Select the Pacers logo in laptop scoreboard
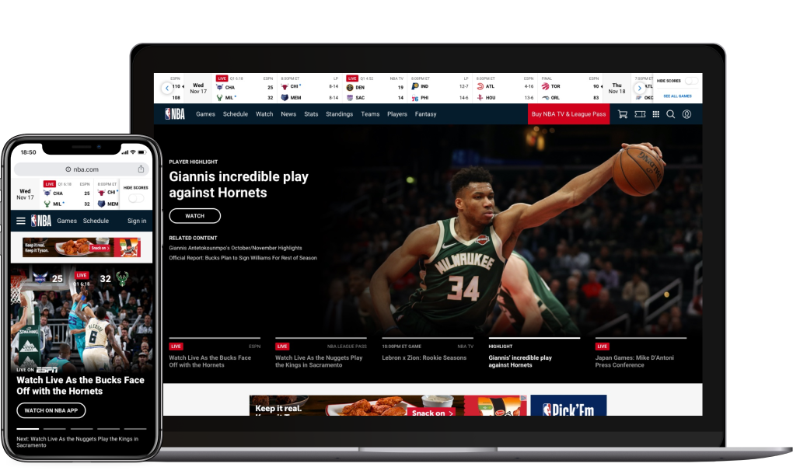Screen dimensions: 793x474 (414, 86)
